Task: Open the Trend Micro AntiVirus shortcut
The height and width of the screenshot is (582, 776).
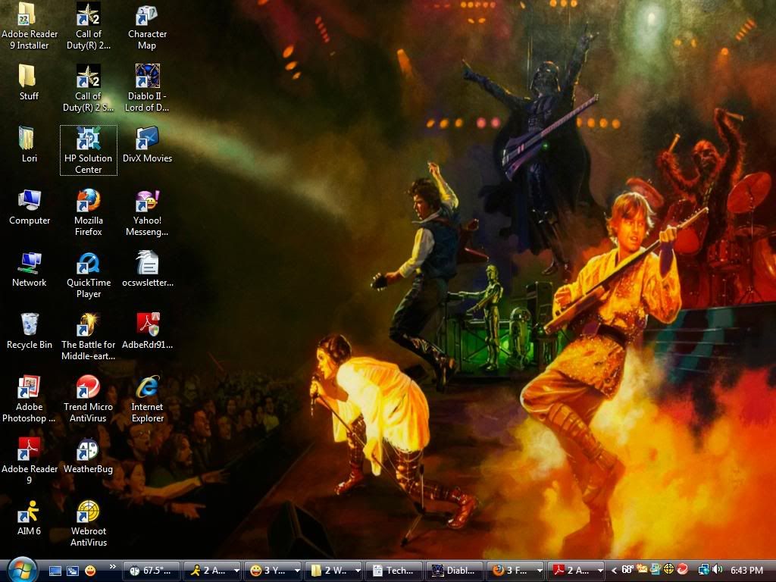Action: pyautogui.click(x=88, y=388)
